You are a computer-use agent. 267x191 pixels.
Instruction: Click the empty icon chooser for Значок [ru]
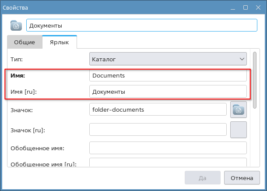tap(239, 130)
